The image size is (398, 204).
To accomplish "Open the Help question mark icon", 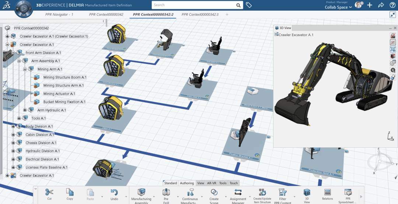I will click(x=392, y=5).
